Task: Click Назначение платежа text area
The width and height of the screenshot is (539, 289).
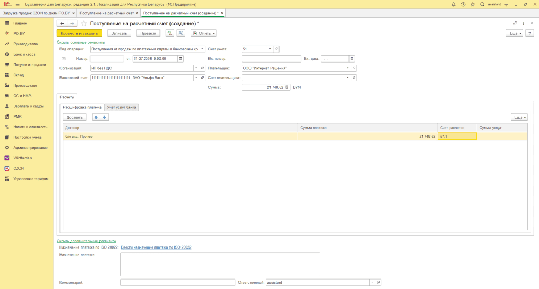Action: pyautogui.click(x=220, y=264)
